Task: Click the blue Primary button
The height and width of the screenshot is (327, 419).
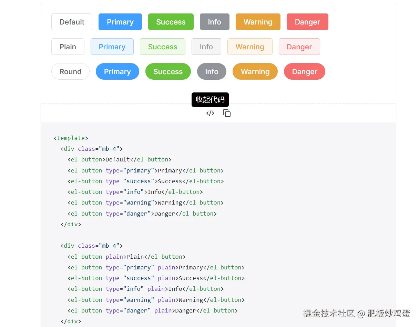Action: point(120,22)
